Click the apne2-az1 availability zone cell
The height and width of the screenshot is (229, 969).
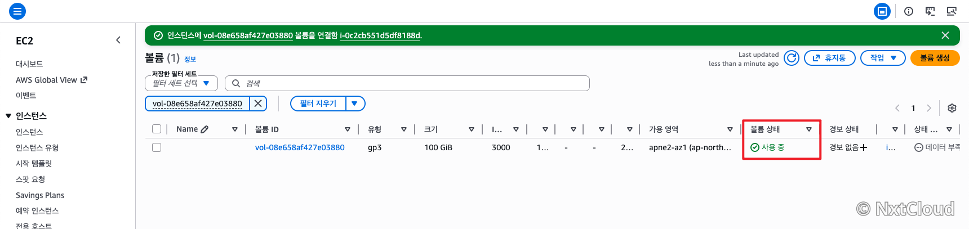pyautogui.click(x=690, y=147)
